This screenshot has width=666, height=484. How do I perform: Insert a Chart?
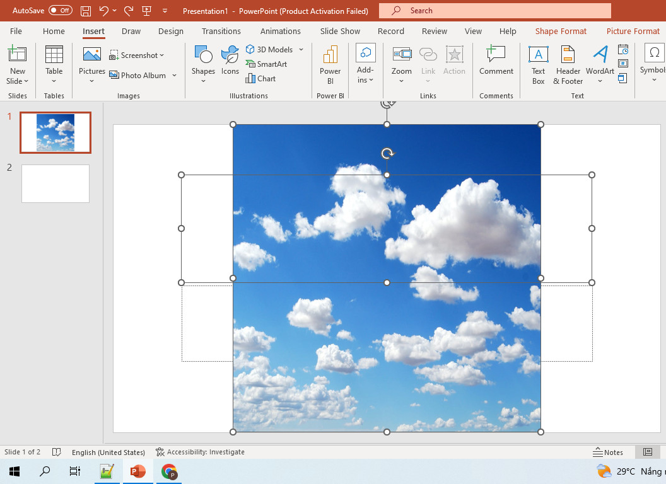261,79
